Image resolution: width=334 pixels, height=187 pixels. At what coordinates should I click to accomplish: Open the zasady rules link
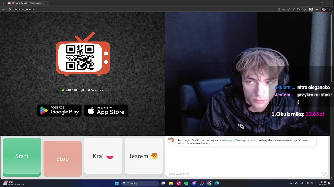(x=230, y=140)
